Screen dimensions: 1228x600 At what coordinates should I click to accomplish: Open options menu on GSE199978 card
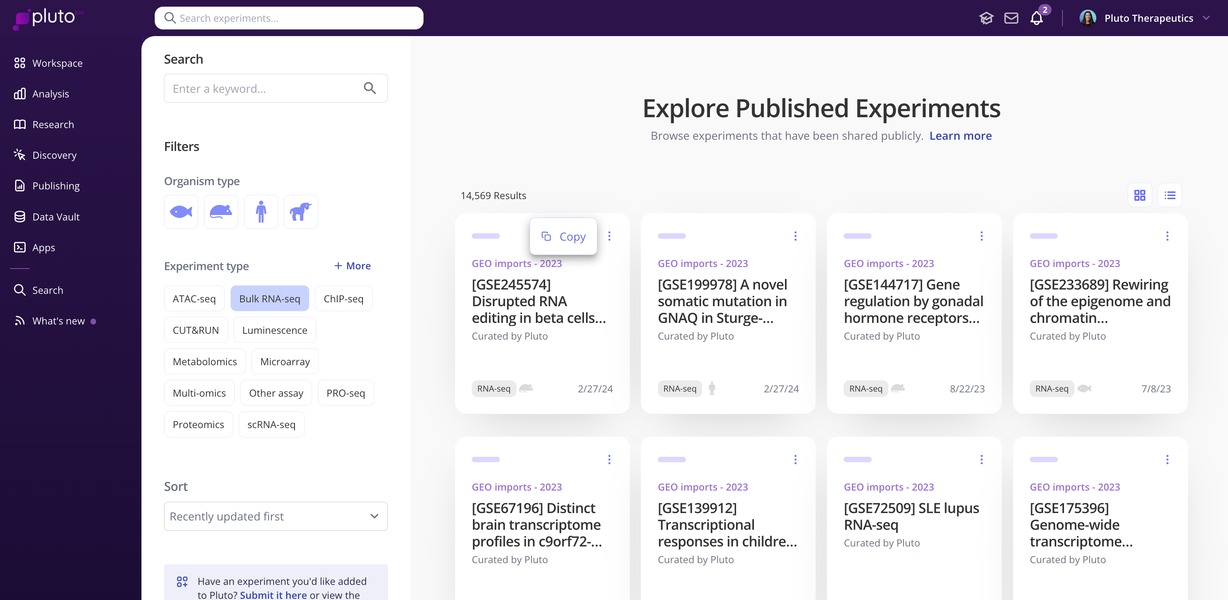click(x=795, y=236)
